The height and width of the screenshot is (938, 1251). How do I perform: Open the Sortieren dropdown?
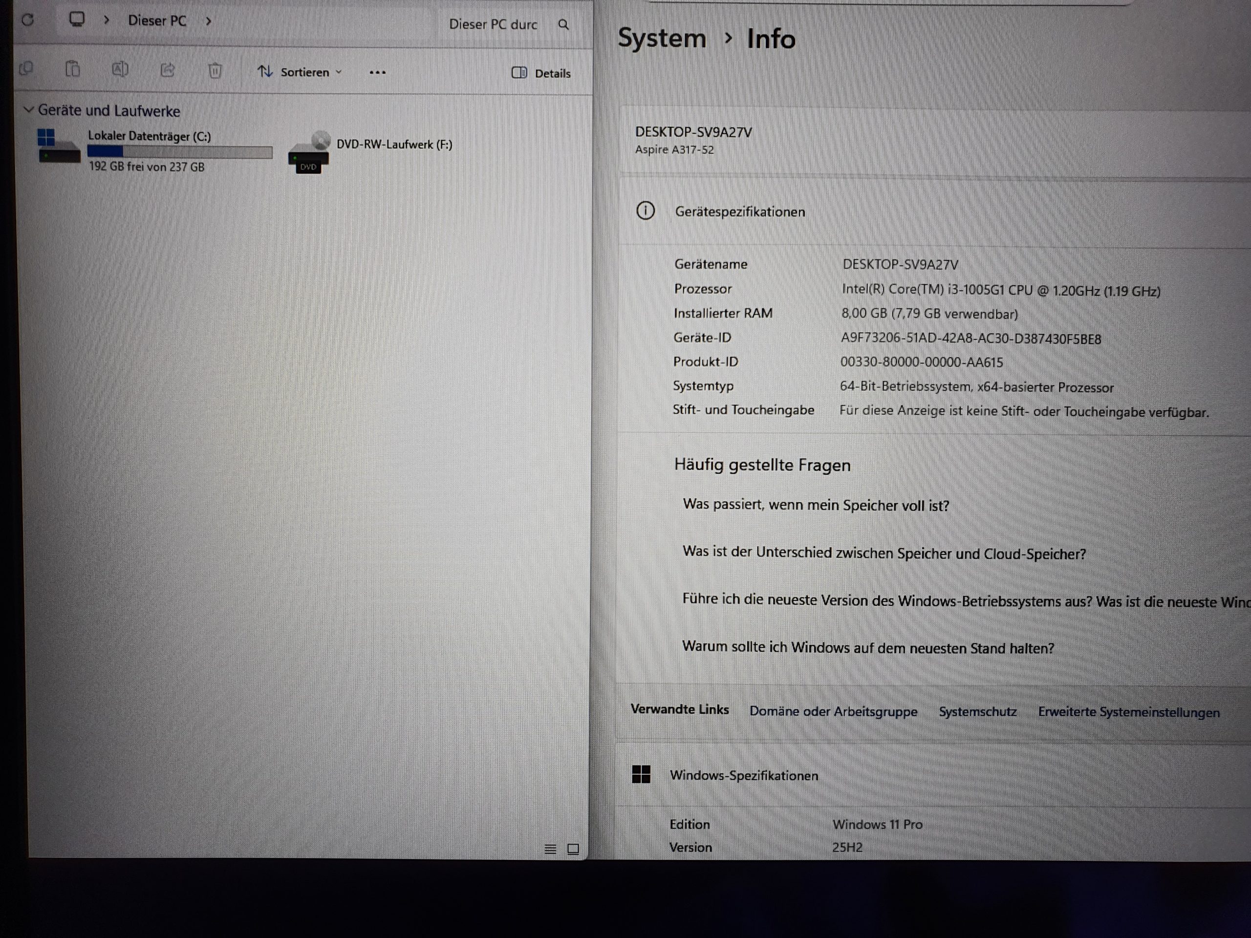(300, 72)
